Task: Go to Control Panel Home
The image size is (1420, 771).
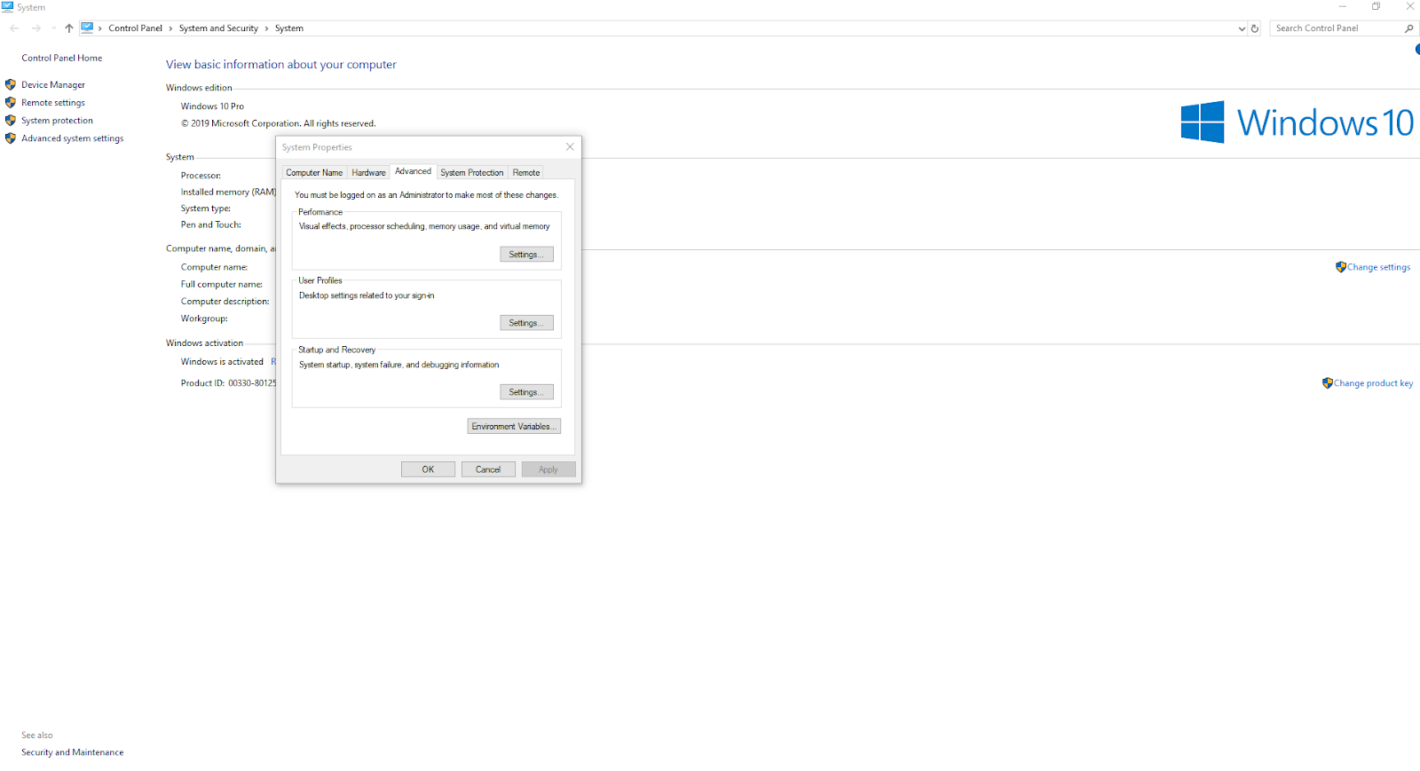Action: pyautogui.click(x=62, y=58)
